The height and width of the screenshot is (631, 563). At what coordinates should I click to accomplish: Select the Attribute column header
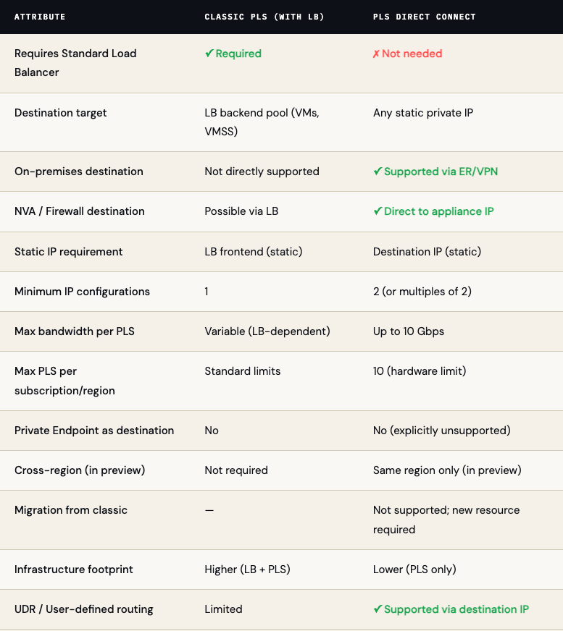[x=40, y=17]
